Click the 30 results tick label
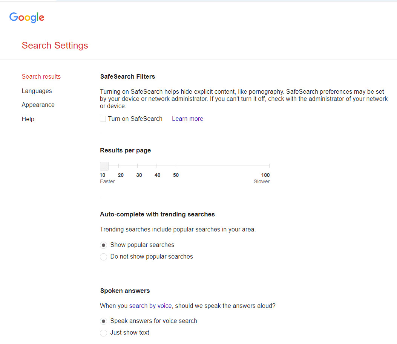The image size is (397, 344). tap(139, 175)
